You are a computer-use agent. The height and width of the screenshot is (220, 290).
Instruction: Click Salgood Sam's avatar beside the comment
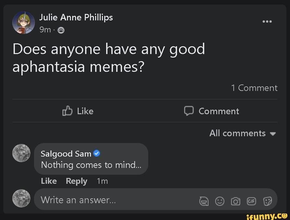[21, 153]
